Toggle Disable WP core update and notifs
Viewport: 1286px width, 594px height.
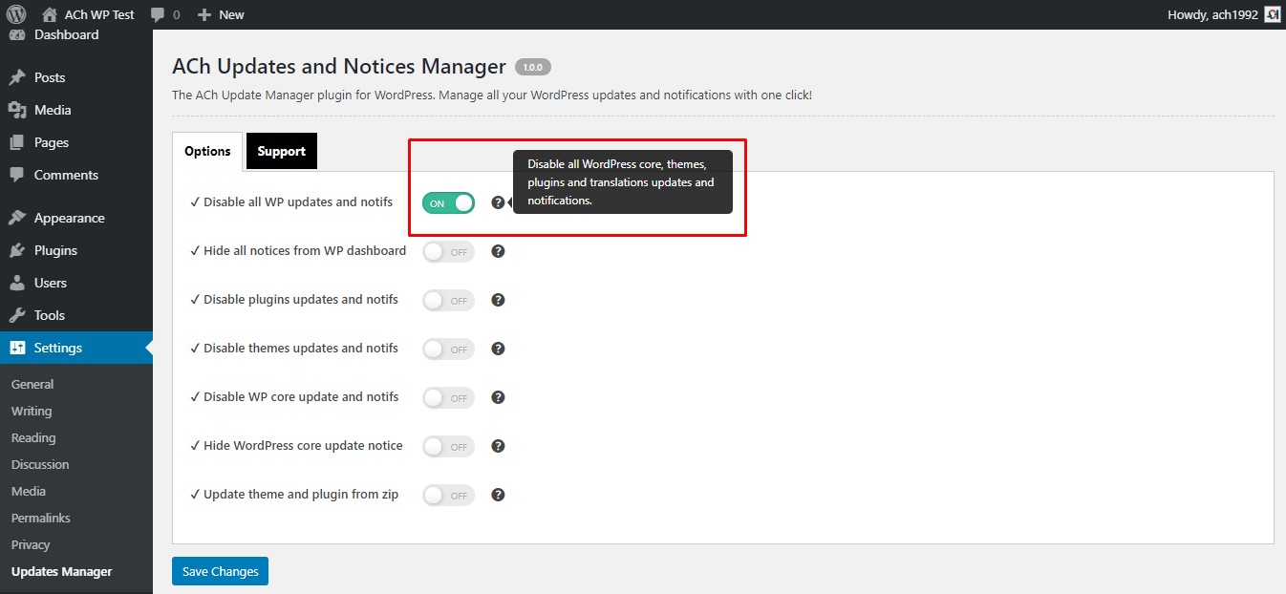[448, 397]
